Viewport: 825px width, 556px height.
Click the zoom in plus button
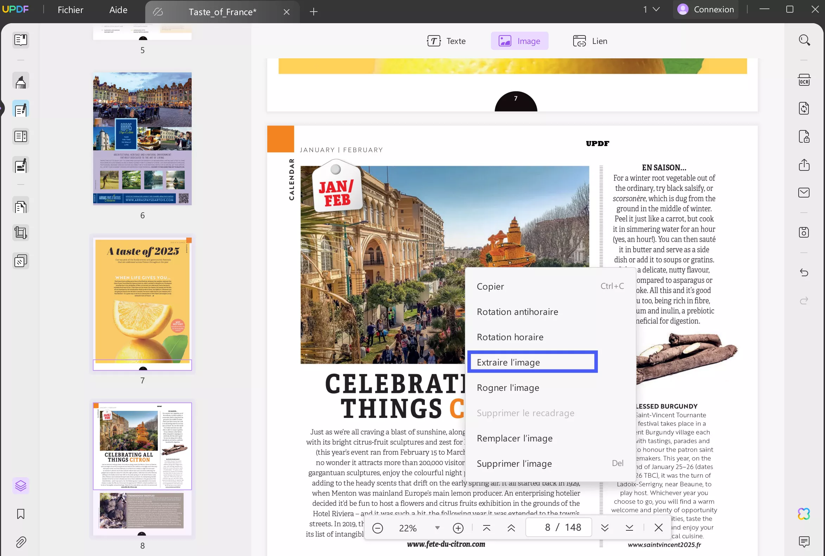point(458,528)
